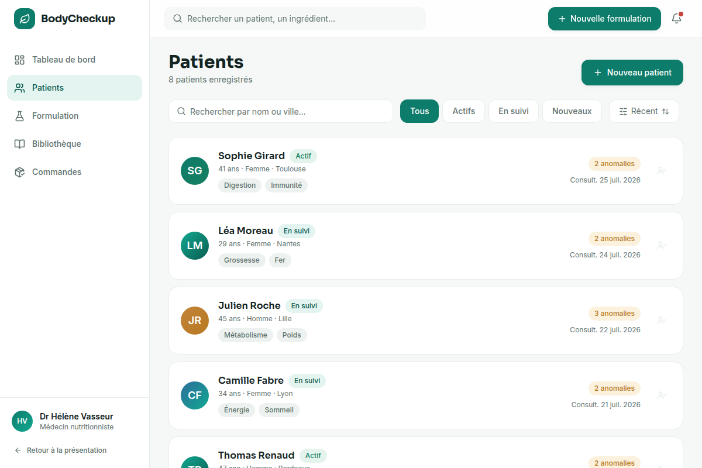Click the Actif badge next to Sophie Girard
Viewport: 702px width, 468px height.
pyautogui.click(x=303, y=156)
